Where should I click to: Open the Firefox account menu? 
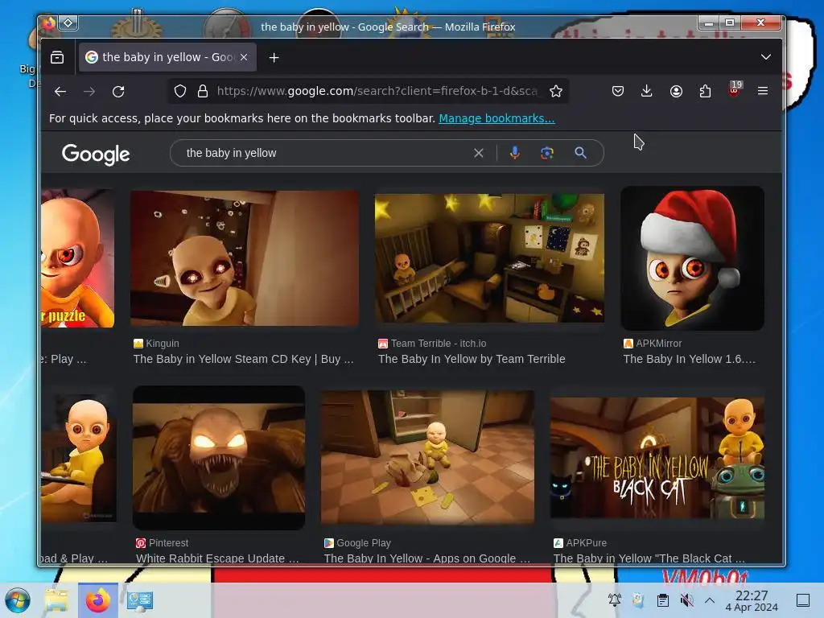coord(676,92)
